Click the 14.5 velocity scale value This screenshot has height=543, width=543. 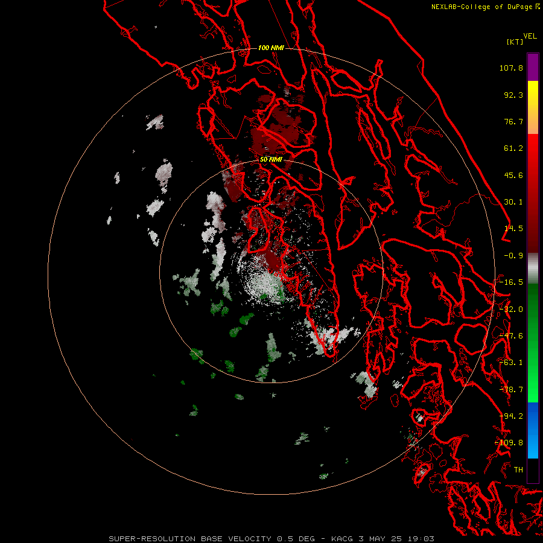[x=513, y=229]
